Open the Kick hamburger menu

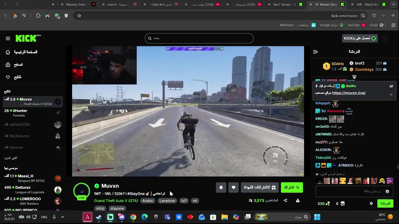(8, 38)
